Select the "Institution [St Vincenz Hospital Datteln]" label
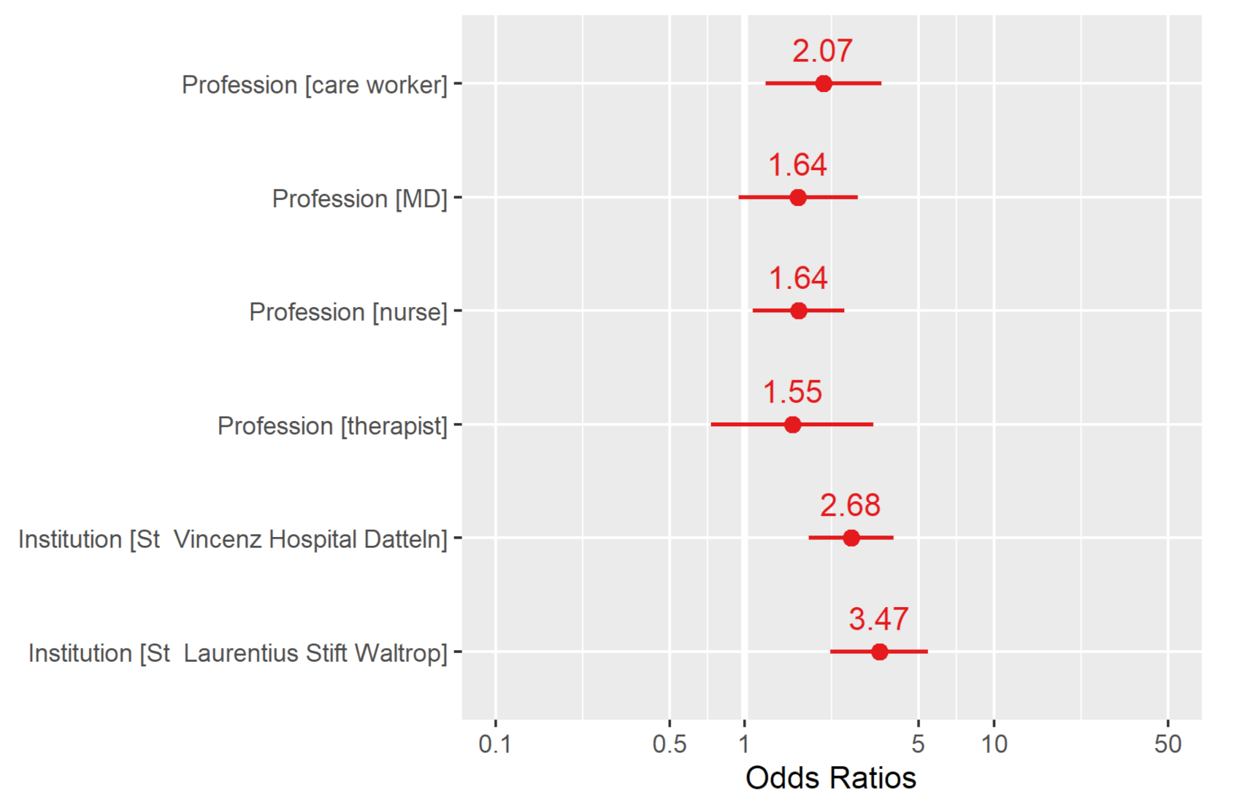This screenshot has width=1253, height=799. pyautogui.click(x=232, y=539)
